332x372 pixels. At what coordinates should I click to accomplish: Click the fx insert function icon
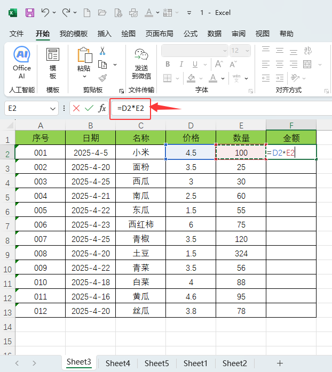(102, 108)
